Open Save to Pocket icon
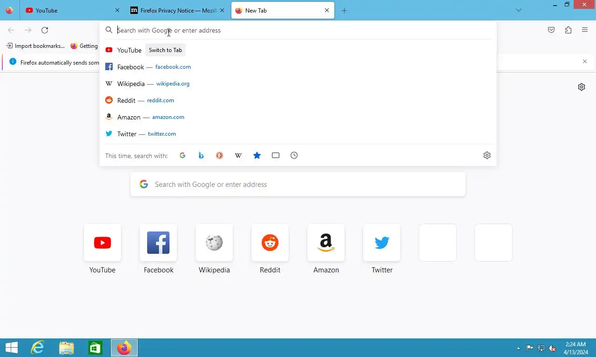The image size is (596, 357). (551, 30)
